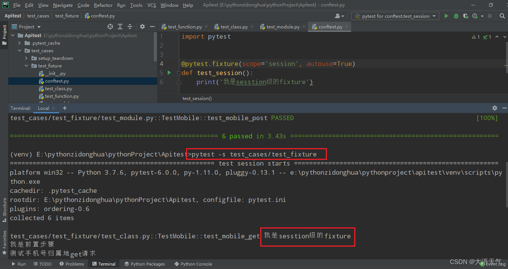The image size is (508, 269).
Task: Run the selected configuration with the green play button
Action: (446, 16)
